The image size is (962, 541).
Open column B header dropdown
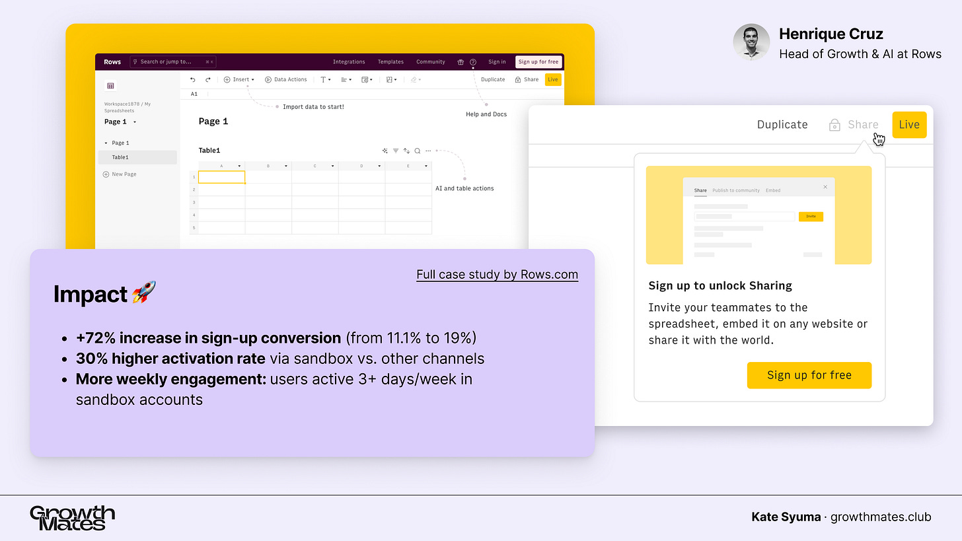pyautogui.click(x=286, y=166)
